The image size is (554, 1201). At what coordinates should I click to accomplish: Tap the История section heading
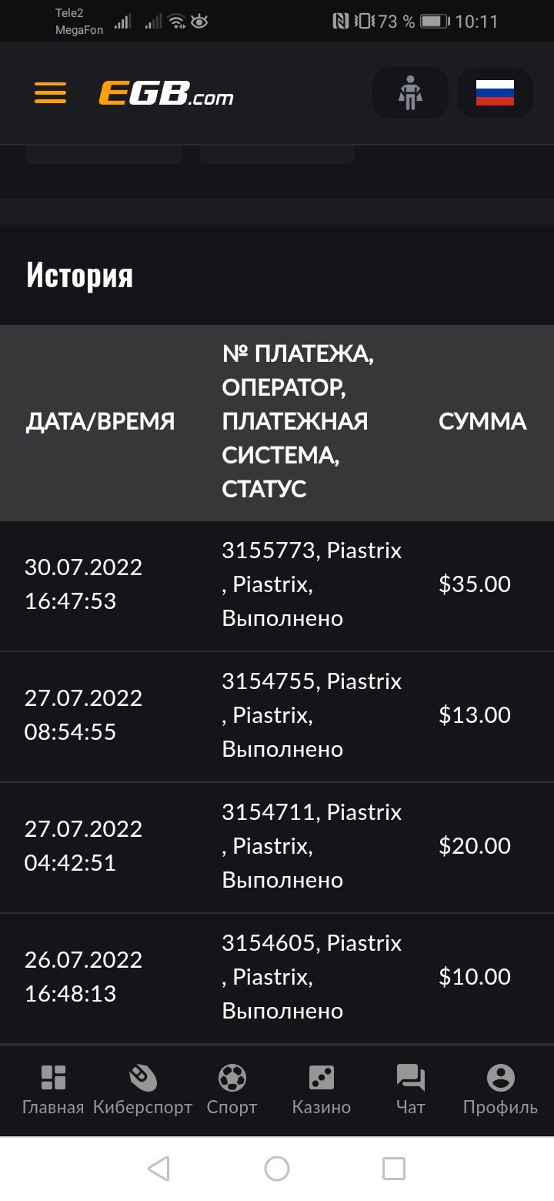[x=80, y=275]
